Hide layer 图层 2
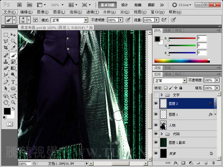This screenshot has height=167, width=223. (156, 103)
